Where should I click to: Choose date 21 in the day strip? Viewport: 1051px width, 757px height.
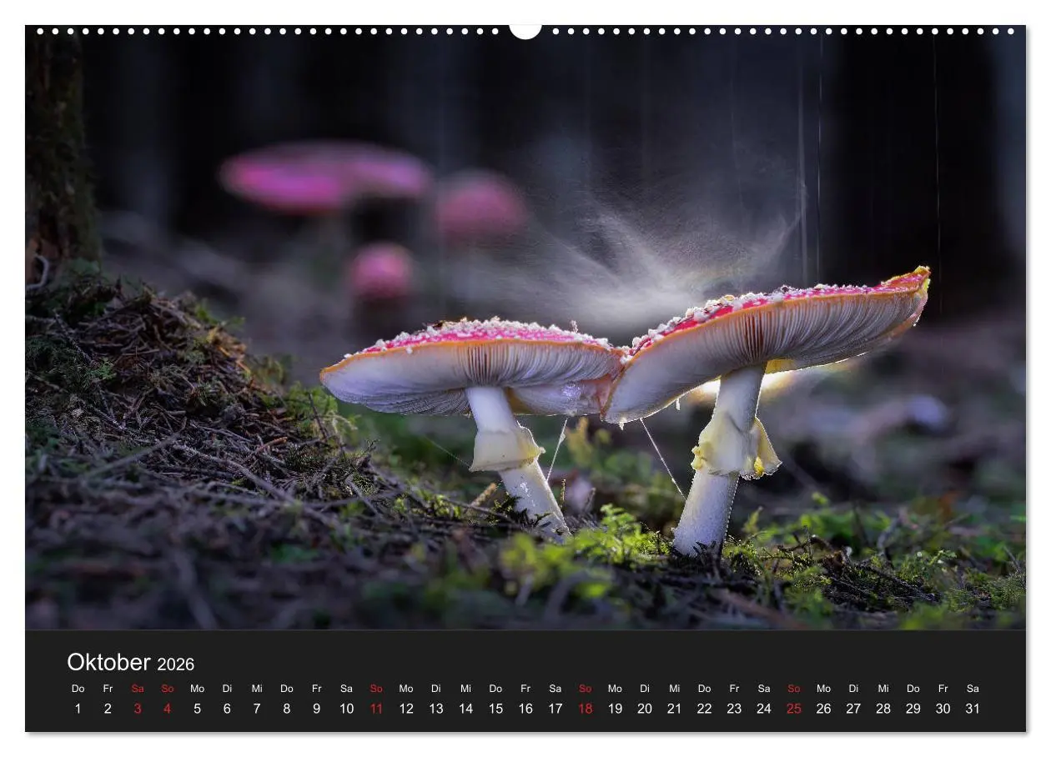(x=675, y=709)
